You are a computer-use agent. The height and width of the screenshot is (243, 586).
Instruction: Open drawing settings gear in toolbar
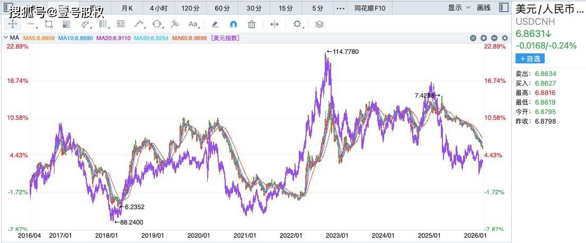point(297,24)
